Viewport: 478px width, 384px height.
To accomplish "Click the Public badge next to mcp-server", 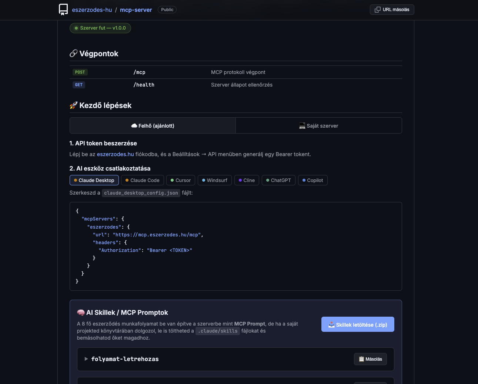I will [167, 10].
